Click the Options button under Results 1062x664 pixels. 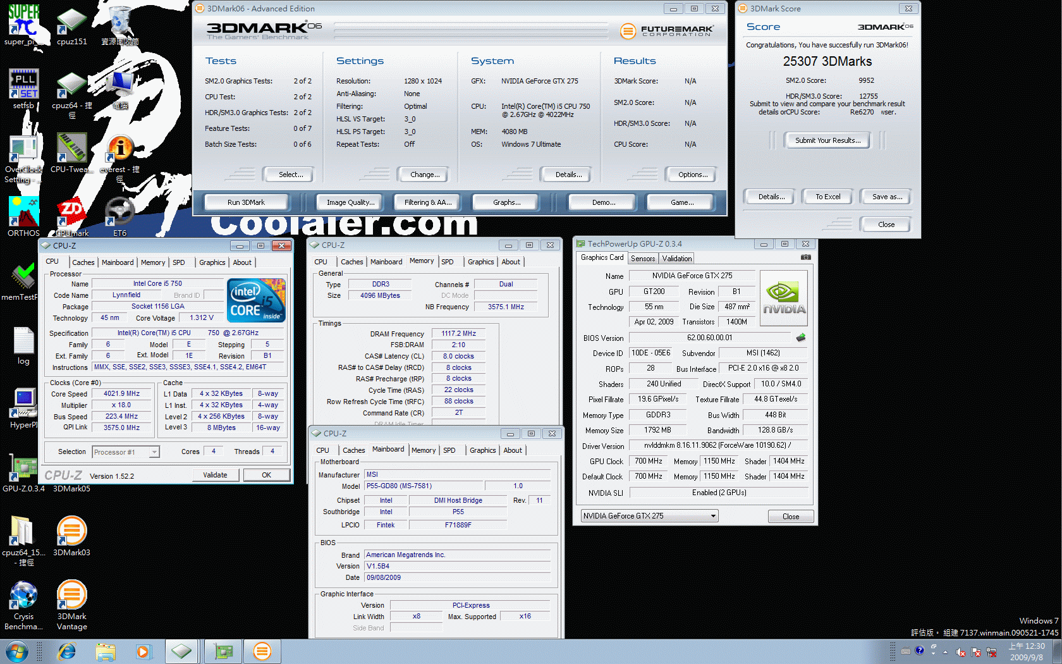tap(693, 175)
